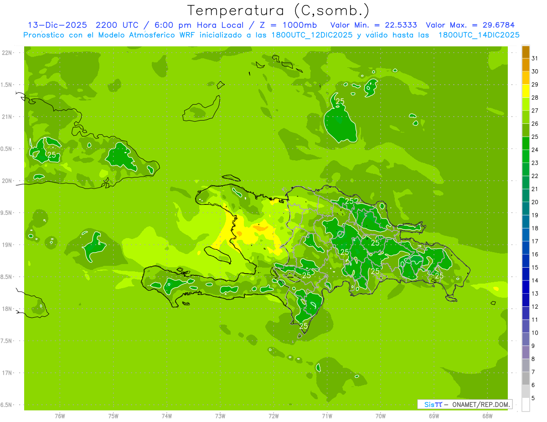Click the number 31 on the color scale
This screenshot has height=422, width=547.
[535, 58]
